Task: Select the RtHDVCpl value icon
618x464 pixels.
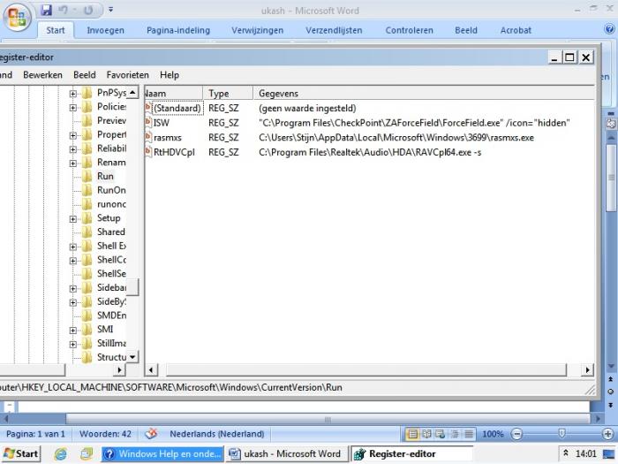Action: pyautogui.click(x=148, y=152)
